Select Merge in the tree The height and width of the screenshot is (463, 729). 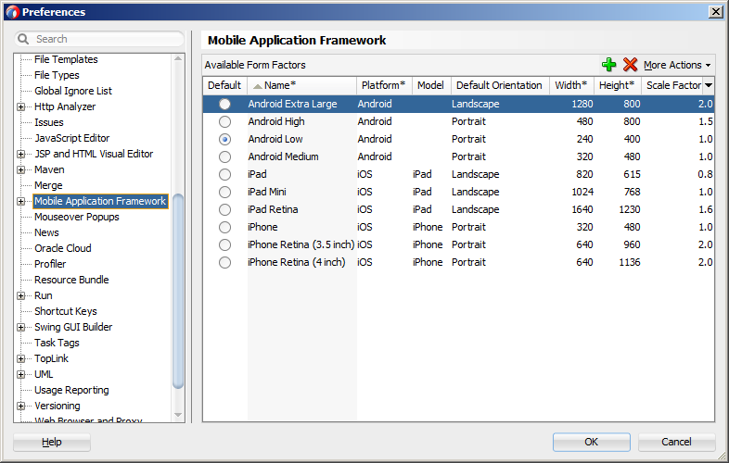click(x=48, y=186)
